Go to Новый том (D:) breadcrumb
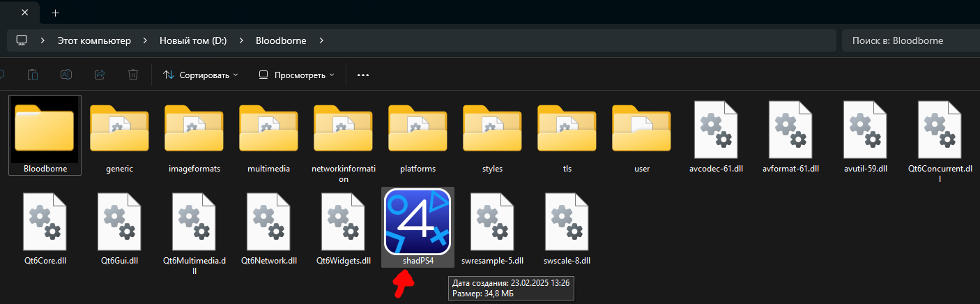Viewport: 980px width, 304px height. click(193, 40)
